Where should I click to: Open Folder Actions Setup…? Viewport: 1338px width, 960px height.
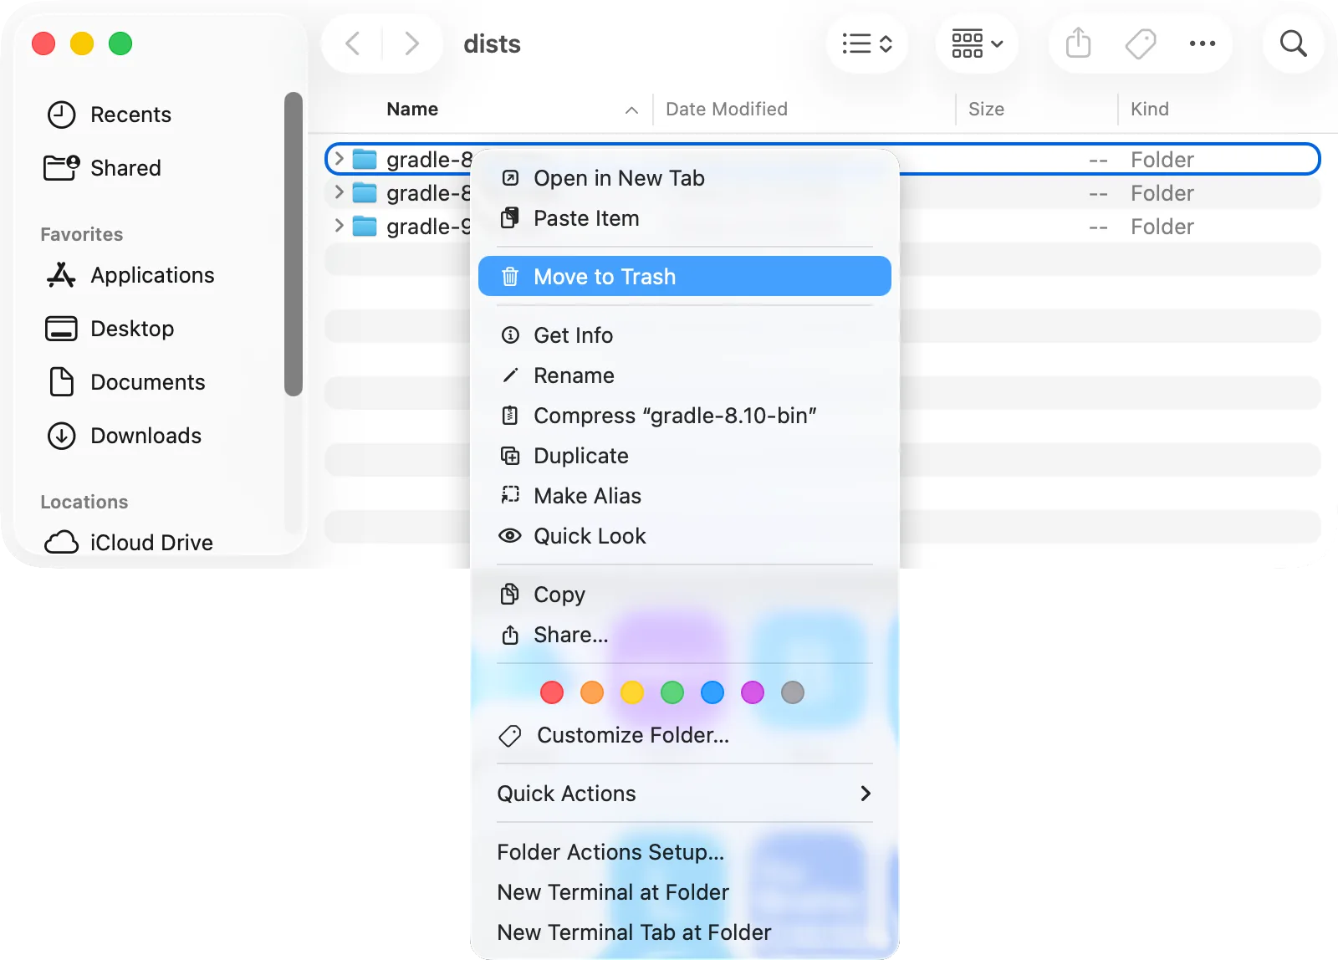685,852
